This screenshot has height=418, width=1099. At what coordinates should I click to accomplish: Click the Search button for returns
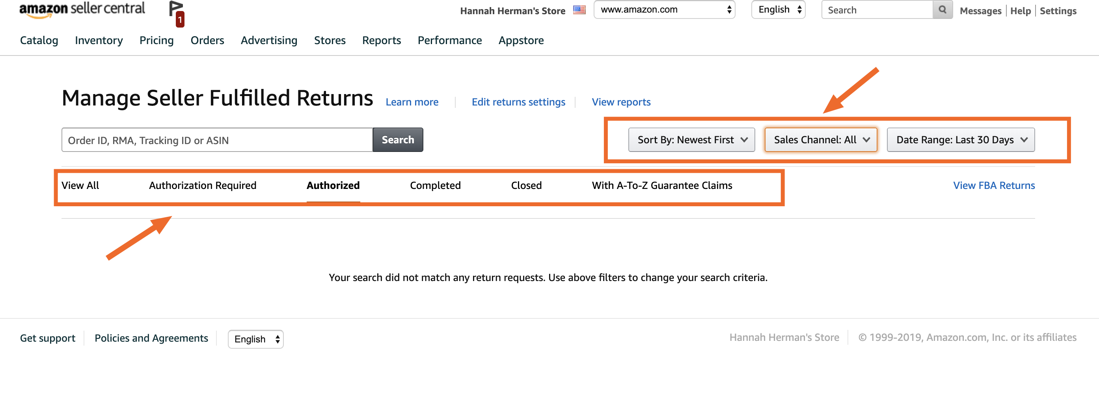click(x=398, y=140)
